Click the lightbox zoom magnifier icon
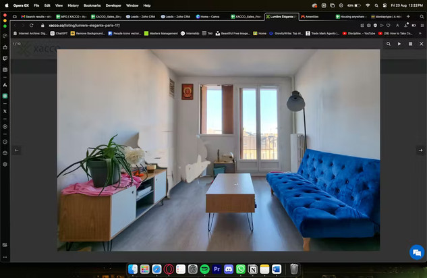The height and width of the screenshot is (278, 427). 389,44
